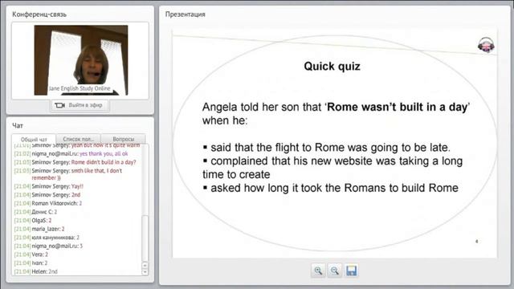Switch to the Общий чат tab
Screen dimensions: 514x289
(34, 139)
